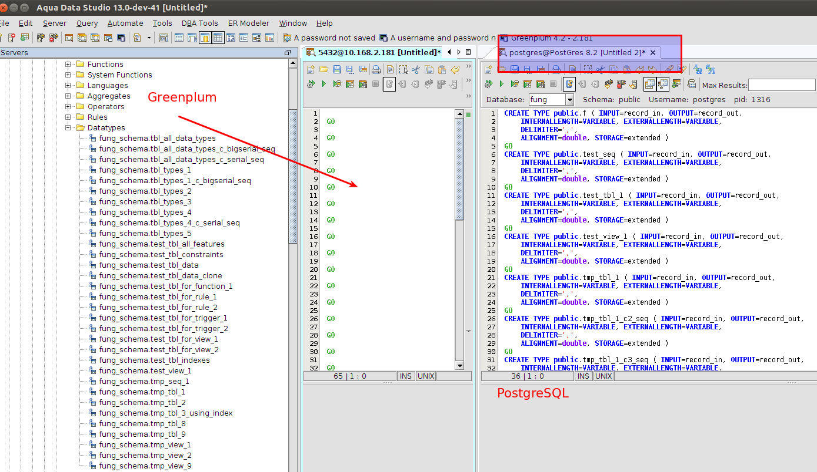Toggle the grid results button in PostgreSQL toolbar
The height and width of the screenshot is (472, 817).
(649, 84)
